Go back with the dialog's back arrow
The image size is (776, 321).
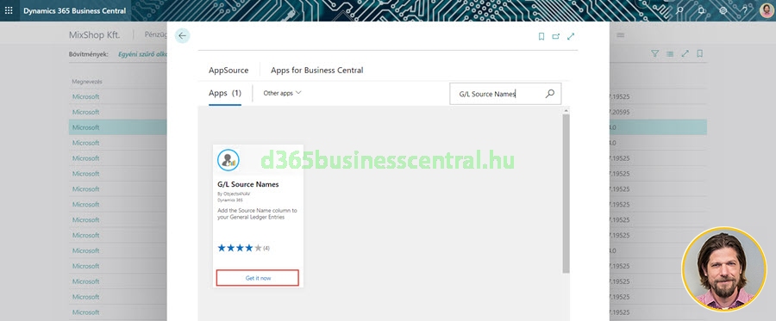(182, 35)
